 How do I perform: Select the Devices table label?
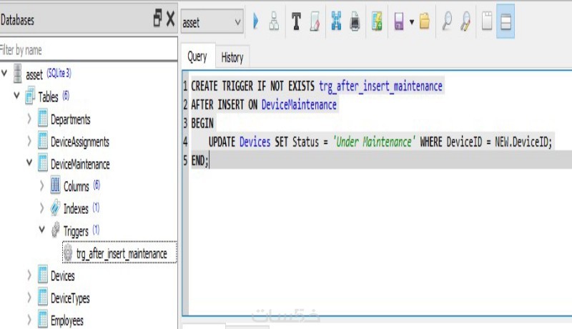pos(62,276)
